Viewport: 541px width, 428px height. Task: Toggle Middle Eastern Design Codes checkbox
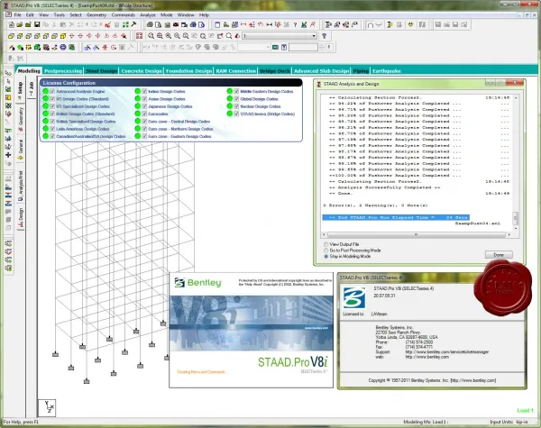point(236,91)
